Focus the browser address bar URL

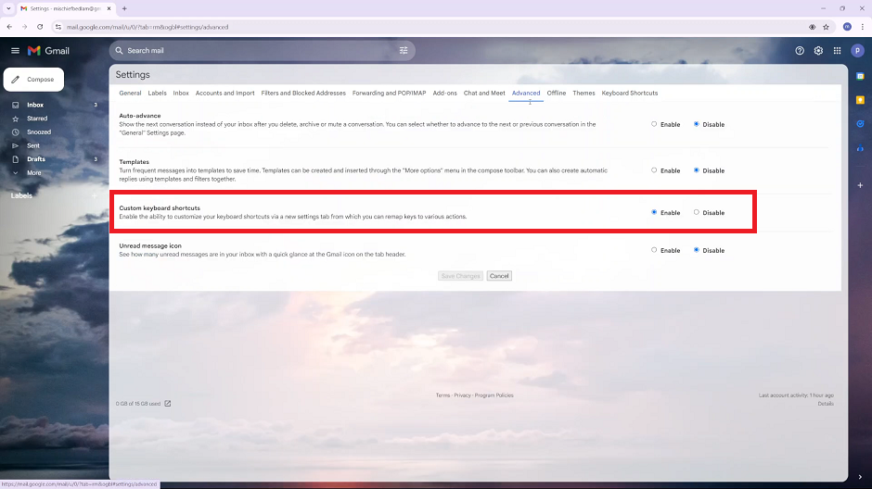click(147, 27)
